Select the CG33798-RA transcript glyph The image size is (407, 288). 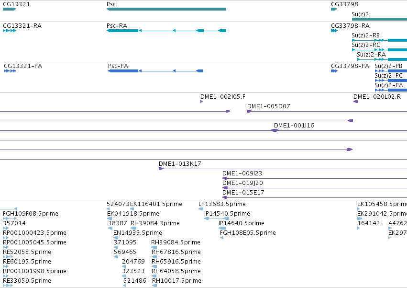coord(334,31)
